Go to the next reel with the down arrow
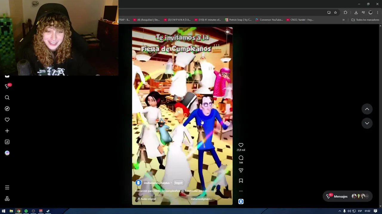The image size is (382, 214). [367, 123]
